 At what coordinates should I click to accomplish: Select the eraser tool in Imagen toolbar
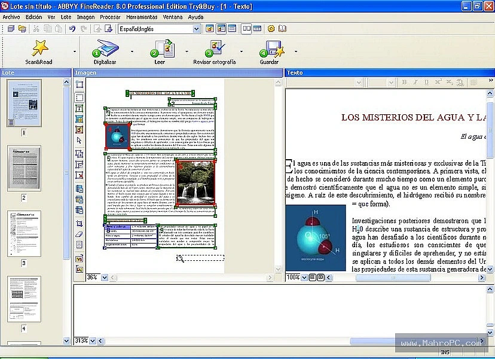pos(80,234)
